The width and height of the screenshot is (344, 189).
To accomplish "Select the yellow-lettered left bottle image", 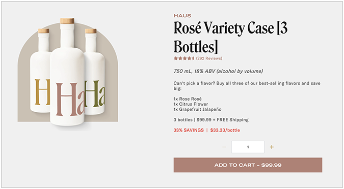I will pos(40,71).
